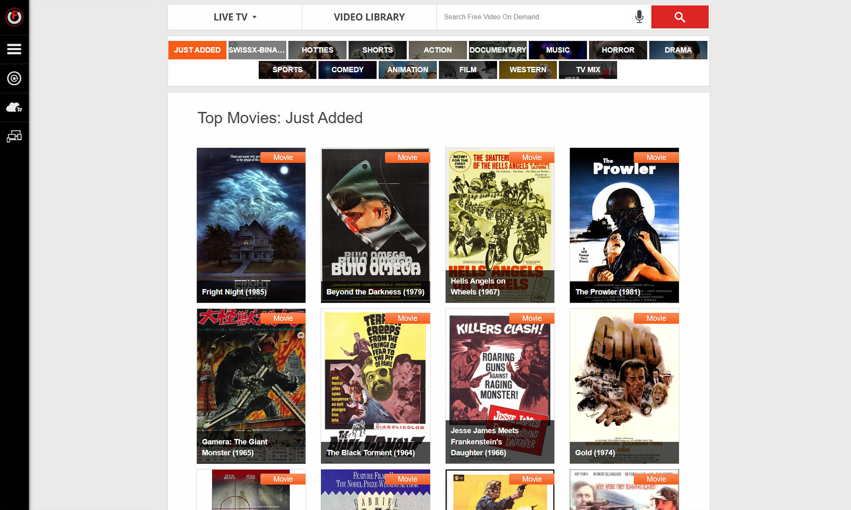Choose the WESTERN category
851x510 pixels.
tap(528, 70)
